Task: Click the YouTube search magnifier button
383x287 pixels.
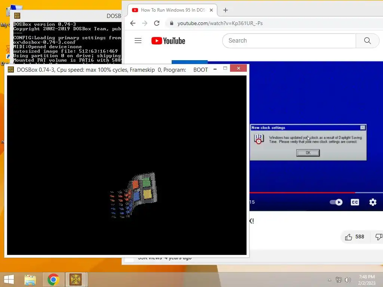Action: [367, 40]
